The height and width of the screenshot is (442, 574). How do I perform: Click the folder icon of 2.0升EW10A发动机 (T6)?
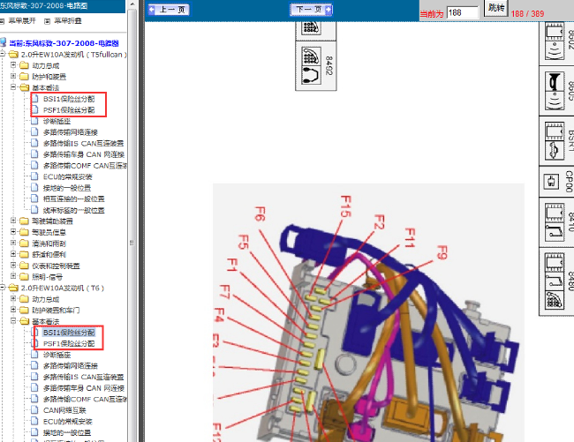click(x=13, y=288)
